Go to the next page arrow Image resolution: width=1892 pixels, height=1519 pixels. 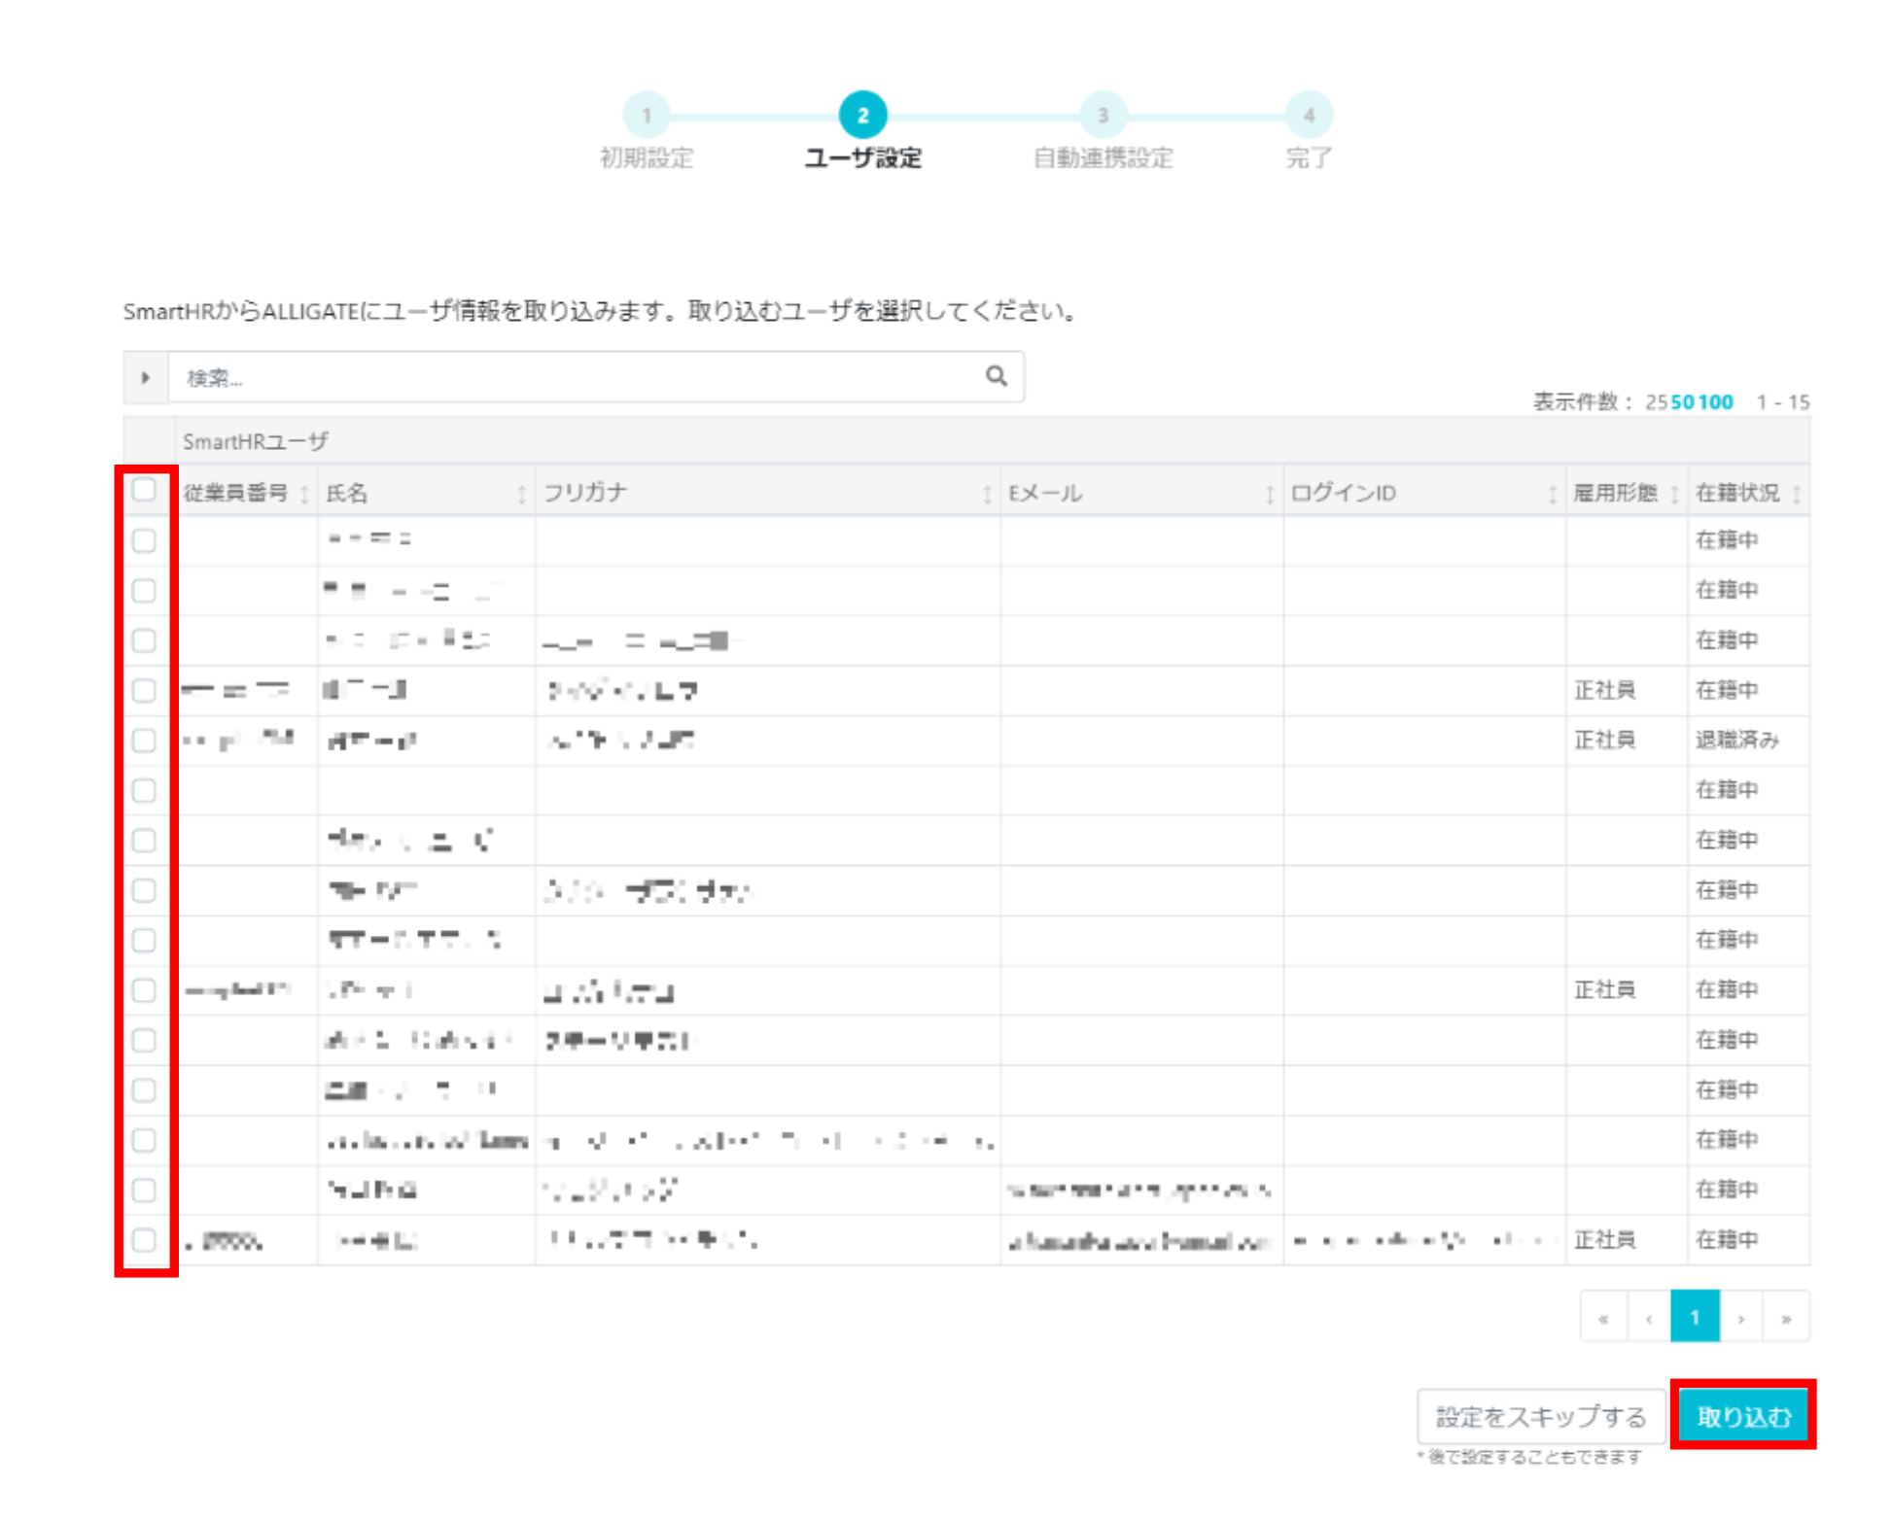pos(1741,1318)
